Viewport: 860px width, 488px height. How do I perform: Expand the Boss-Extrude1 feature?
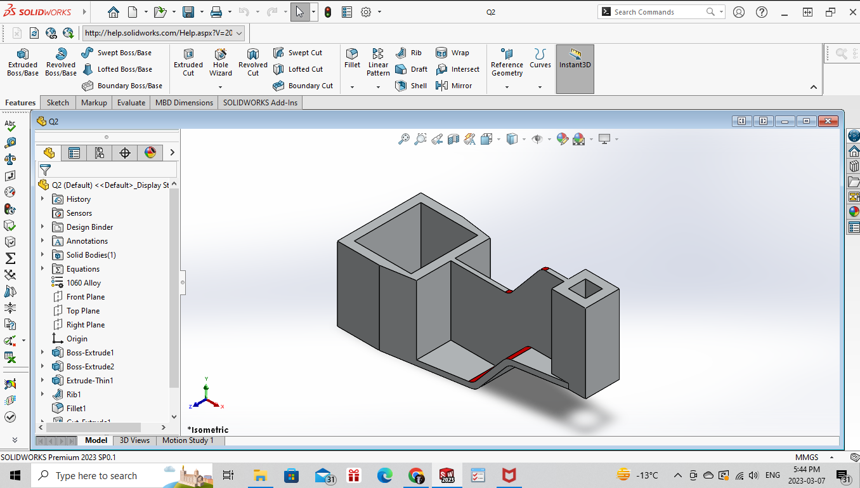[x=42, y=352]
